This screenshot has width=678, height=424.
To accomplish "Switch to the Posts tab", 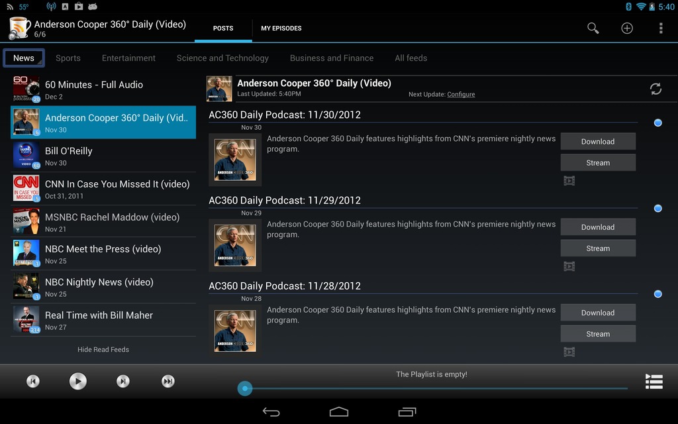I will pos(223,28).
